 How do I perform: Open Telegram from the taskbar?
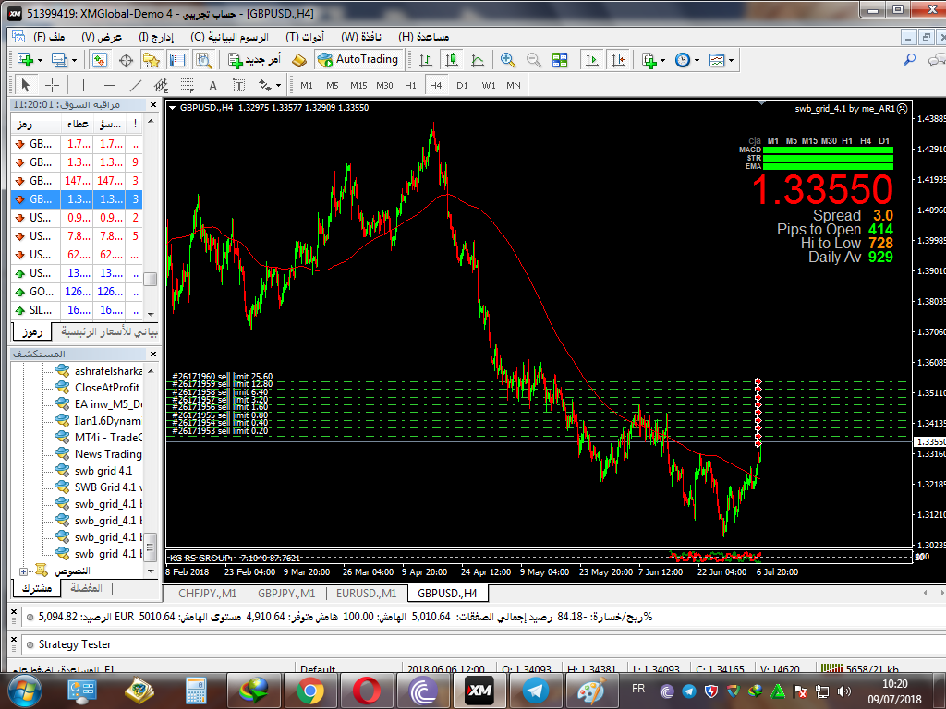[x=535, y=691]
